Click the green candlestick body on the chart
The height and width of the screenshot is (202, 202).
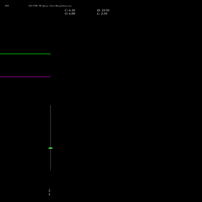tap(50, 148)
